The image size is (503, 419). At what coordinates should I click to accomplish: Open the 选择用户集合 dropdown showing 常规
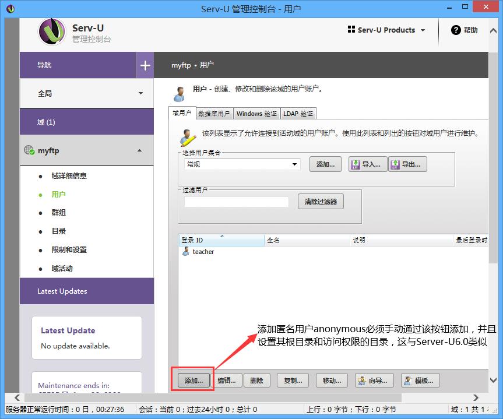click(x=242, y=164)
